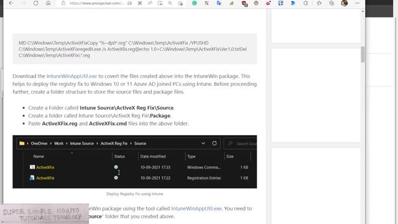Click the Work breadcrumb segment
This screenshot has height=224, width=398.
coord(58,143)
